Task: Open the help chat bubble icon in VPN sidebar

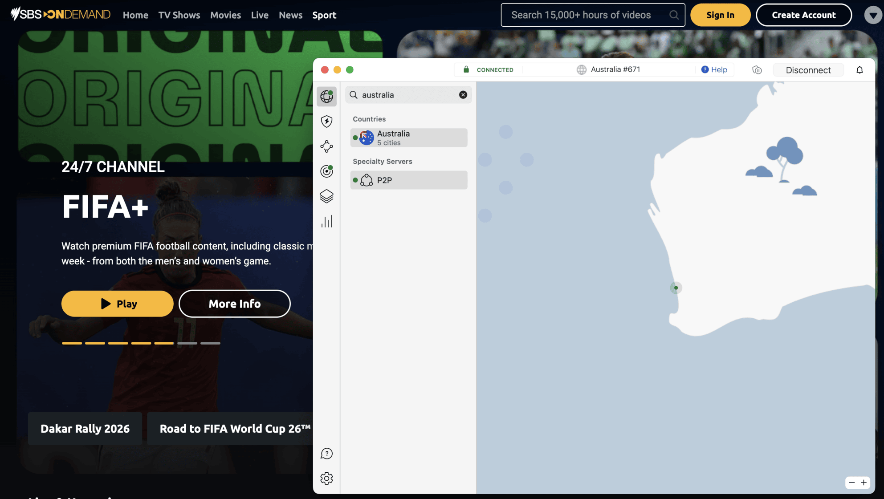Action: pos(326,454)
